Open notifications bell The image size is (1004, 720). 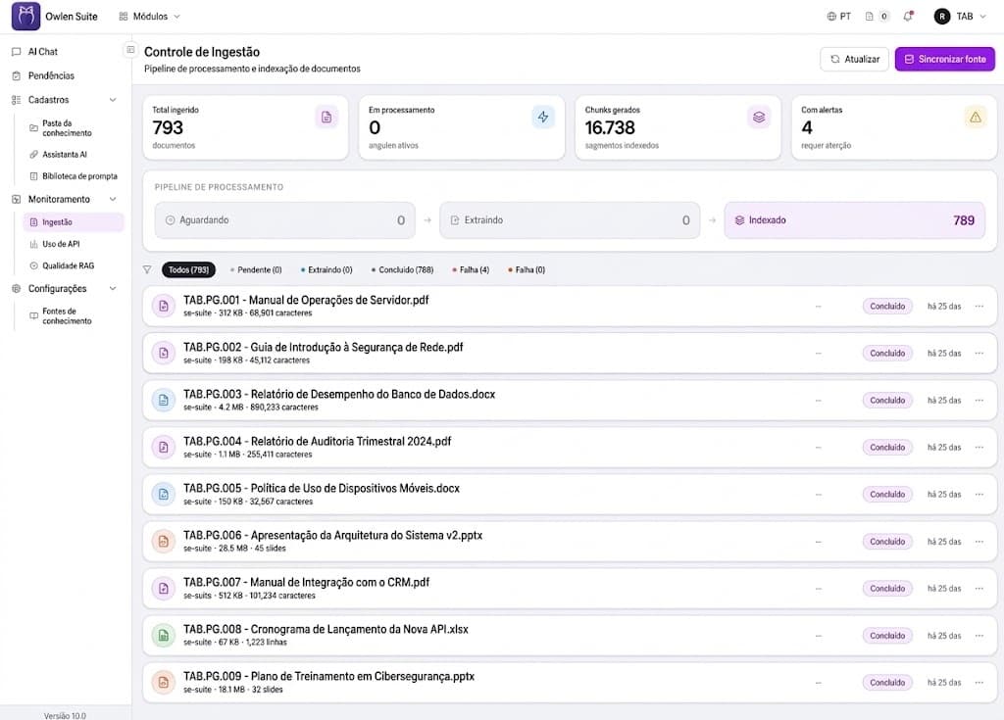(908, 16)
